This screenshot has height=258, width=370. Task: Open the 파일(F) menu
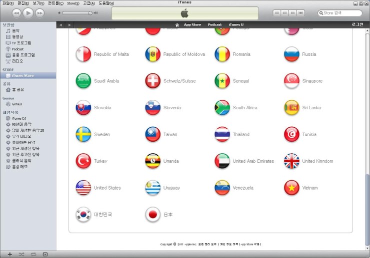(8, 3)
